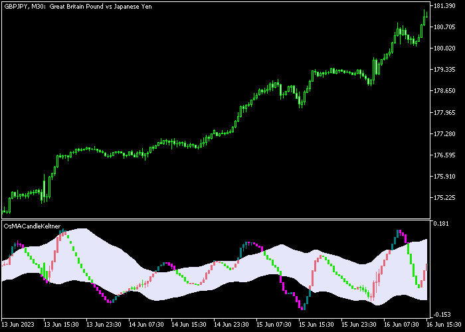Click price level 178.650
465x332 pixels.
click(444, 91)
